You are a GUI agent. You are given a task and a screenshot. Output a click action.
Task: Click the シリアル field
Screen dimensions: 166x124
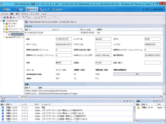click(x=153, y=44)
